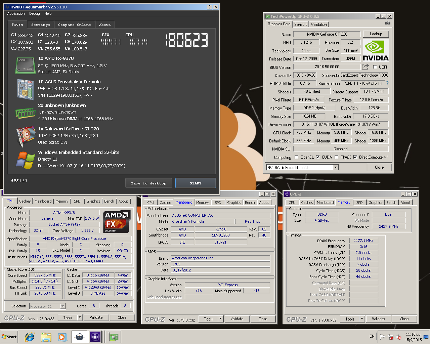Open Tools dropdown arrow in Memory CPU-Z window

(362, 319)
